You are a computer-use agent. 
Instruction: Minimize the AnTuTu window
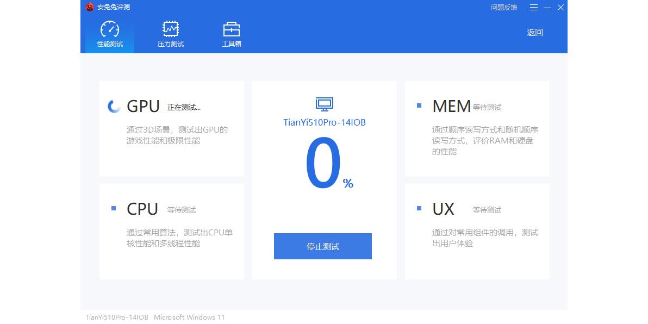point(547,8)
